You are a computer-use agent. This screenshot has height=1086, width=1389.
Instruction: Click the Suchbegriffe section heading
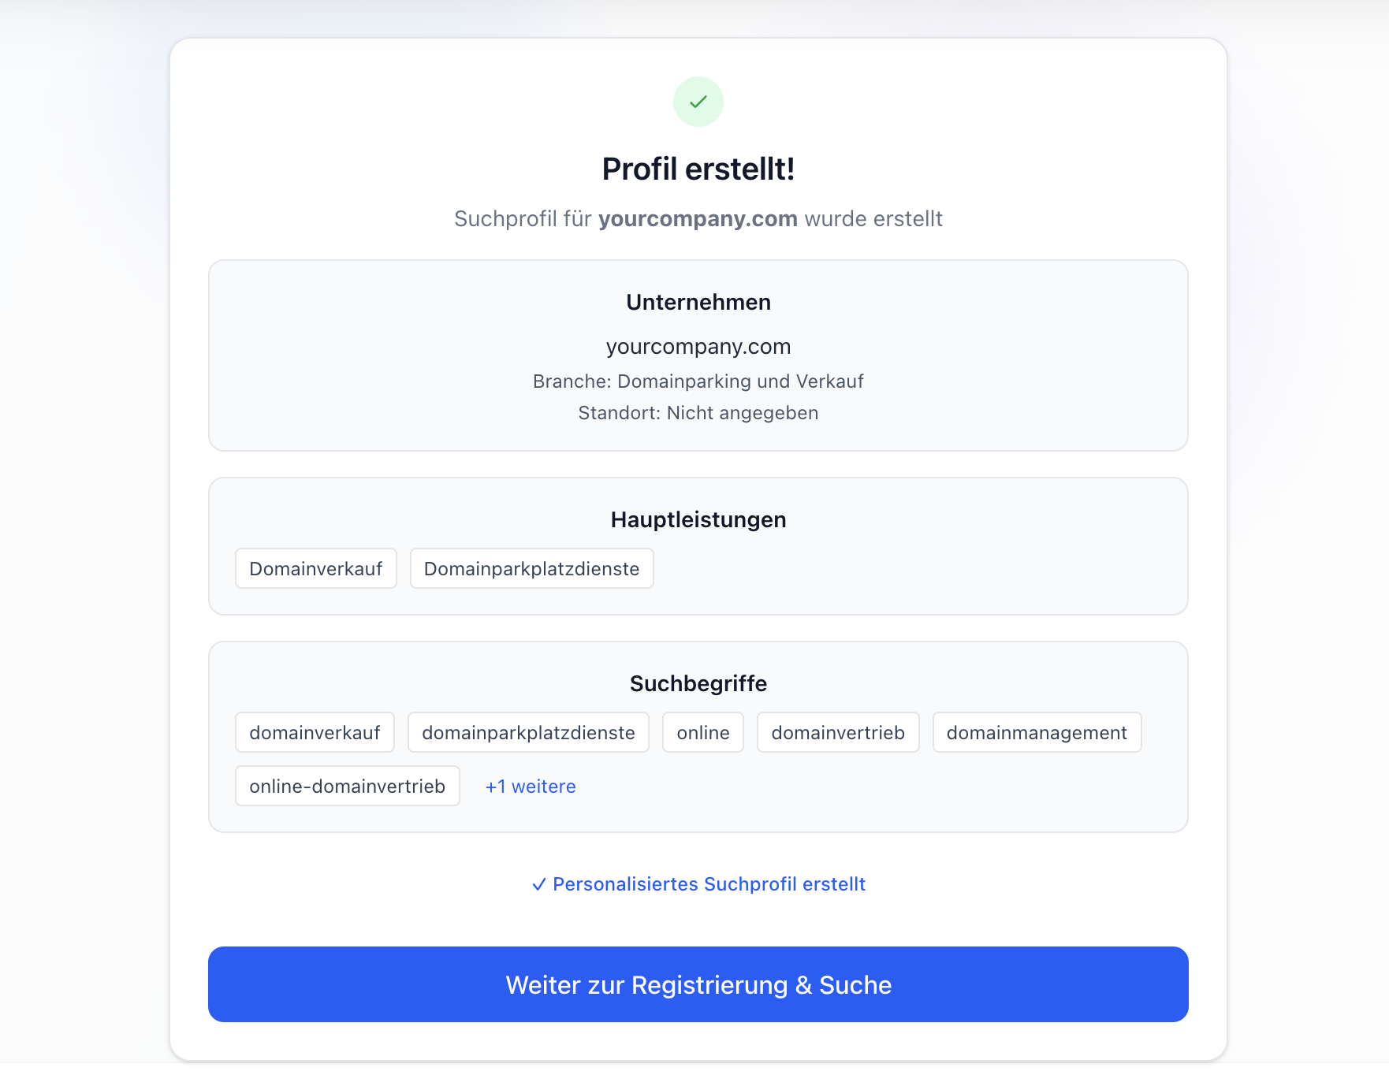click(x=698, y=683)
